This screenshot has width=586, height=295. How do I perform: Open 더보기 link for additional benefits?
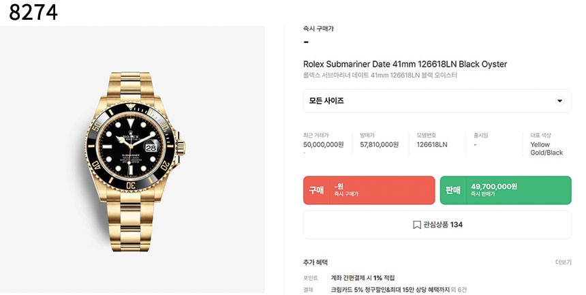click(564, 262)
